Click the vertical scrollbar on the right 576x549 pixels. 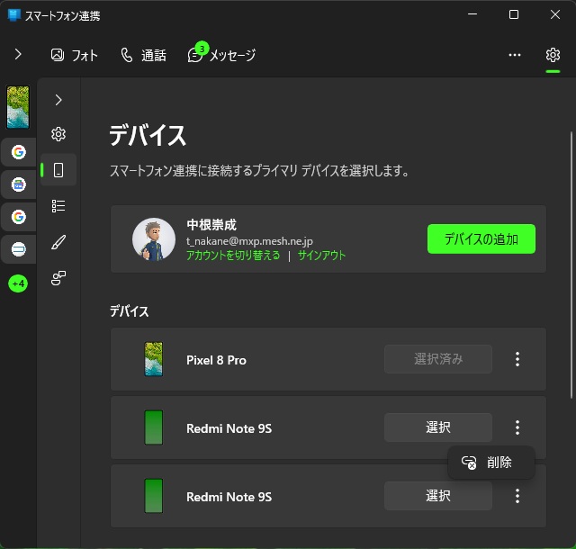[571, 265]
